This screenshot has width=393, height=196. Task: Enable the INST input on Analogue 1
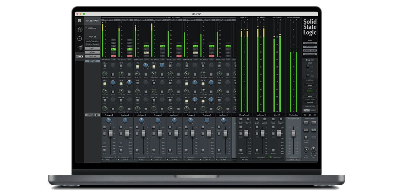(114, 40)
